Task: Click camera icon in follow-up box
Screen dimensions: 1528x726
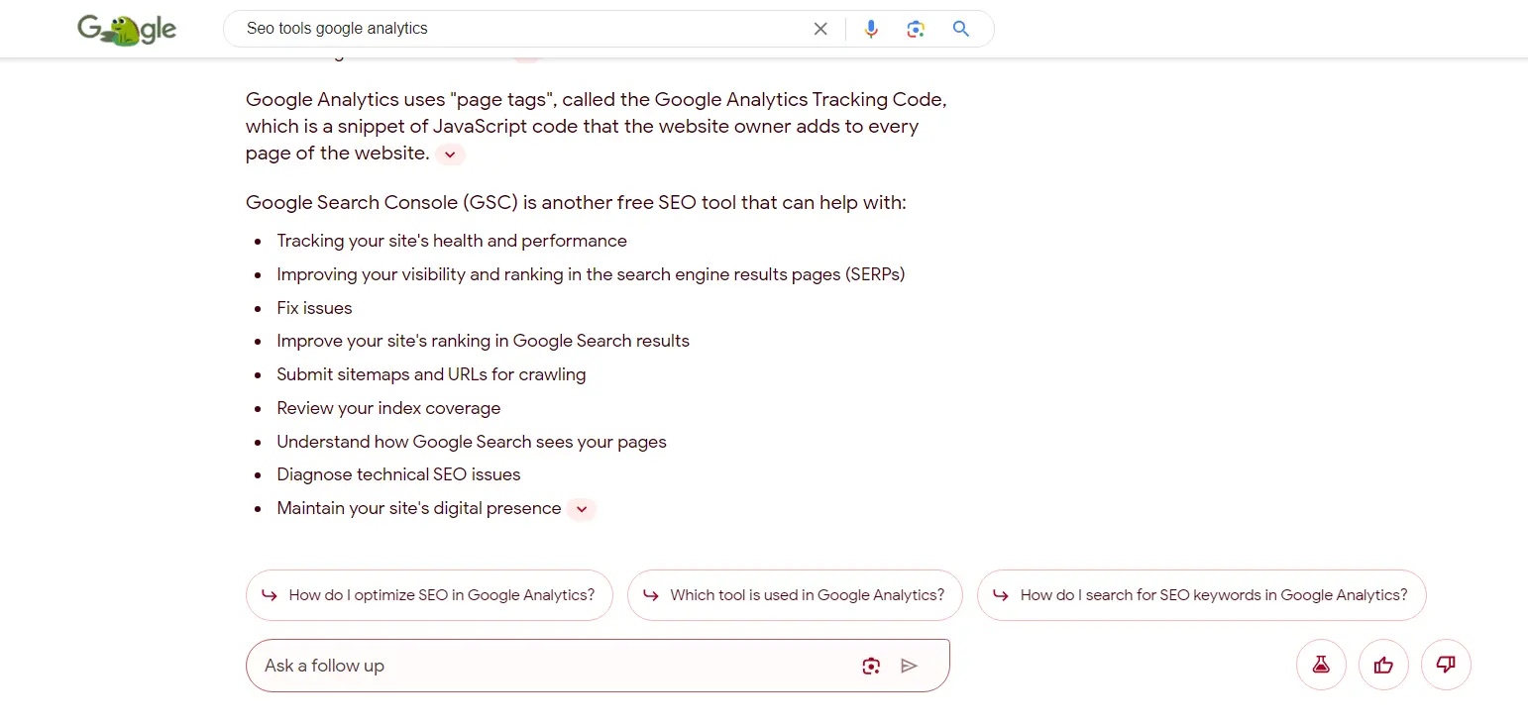Action: point(871,666)
